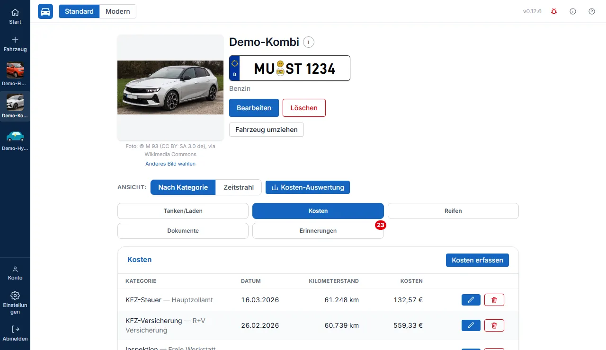Open the help question mark icon

592,11
